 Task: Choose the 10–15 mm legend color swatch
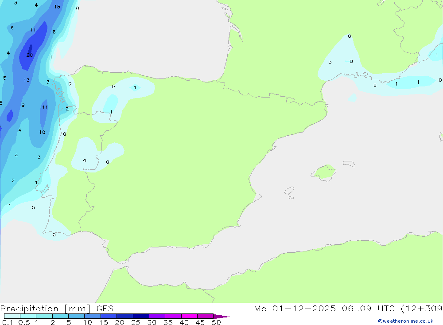(93, 316)
